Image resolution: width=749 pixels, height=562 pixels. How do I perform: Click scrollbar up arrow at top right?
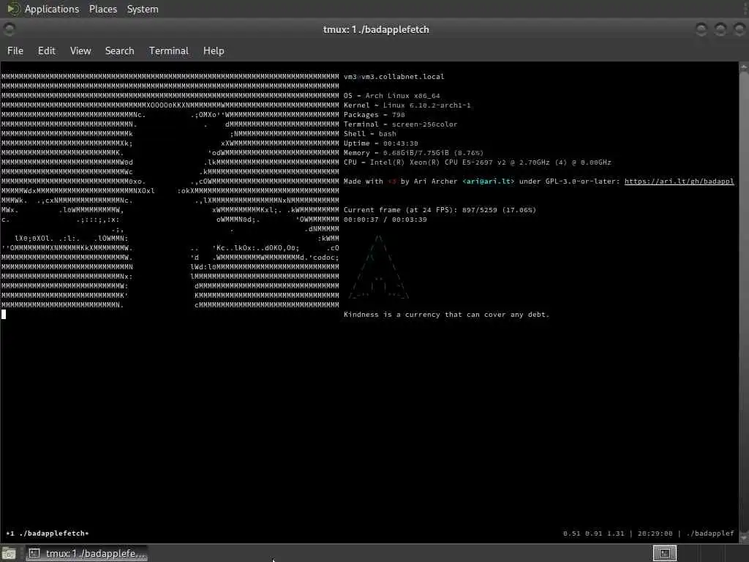(x=744, y=68)
